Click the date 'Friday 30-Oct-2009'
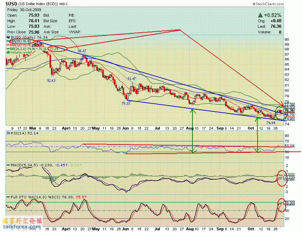 [24, 10]
